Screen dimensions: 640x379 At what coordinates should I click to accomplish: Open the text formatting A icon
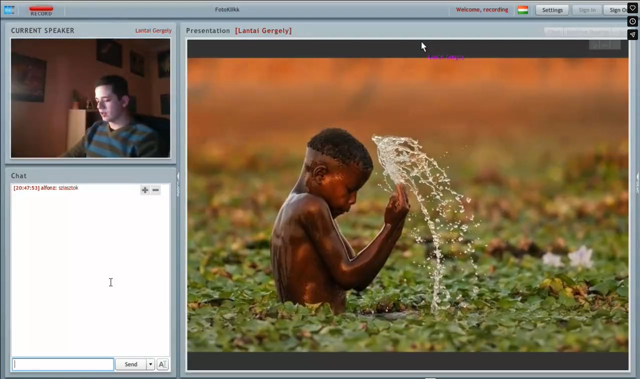click(x=163, y=364)
